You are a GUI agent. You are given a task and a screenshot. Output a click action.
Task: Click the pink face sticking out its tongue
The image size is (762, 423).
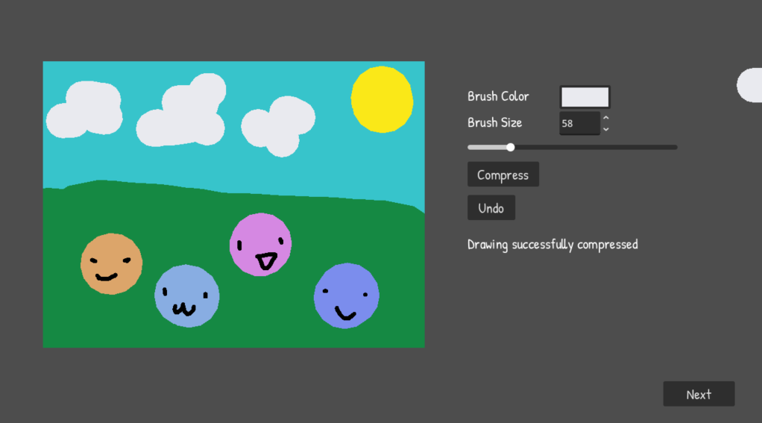260,245
